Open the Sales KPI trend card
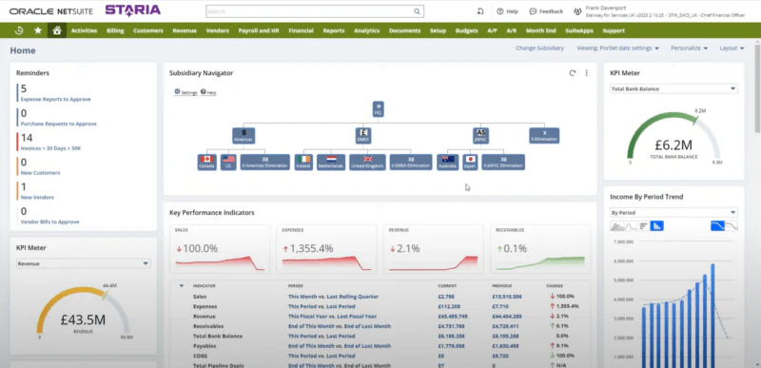The height and width of the screenshot is (368, 761). click(220, 248)
